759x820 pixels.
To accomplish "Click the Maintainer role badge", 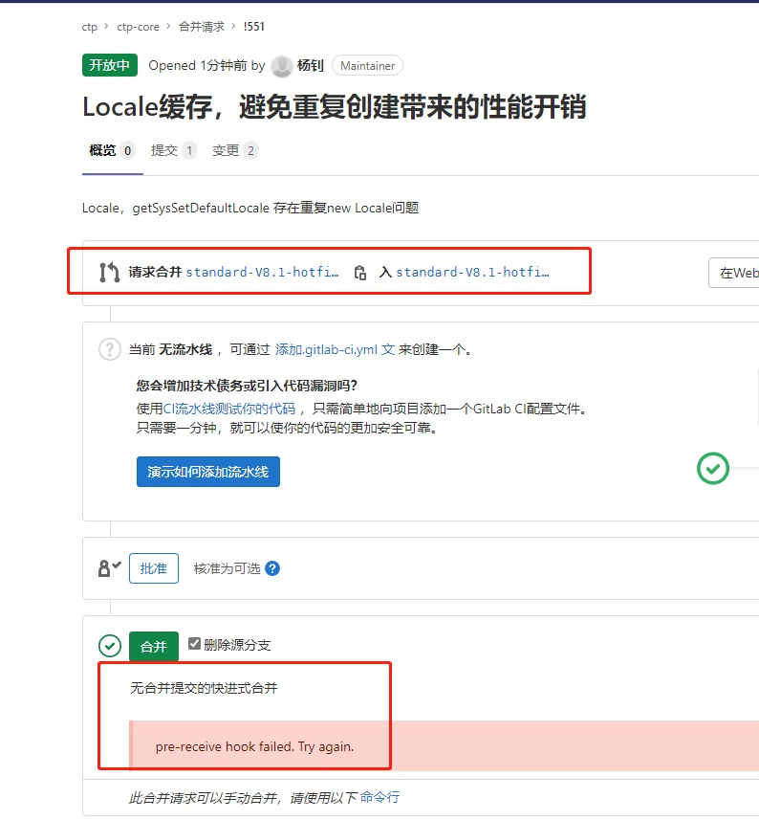I will point(367,66).
